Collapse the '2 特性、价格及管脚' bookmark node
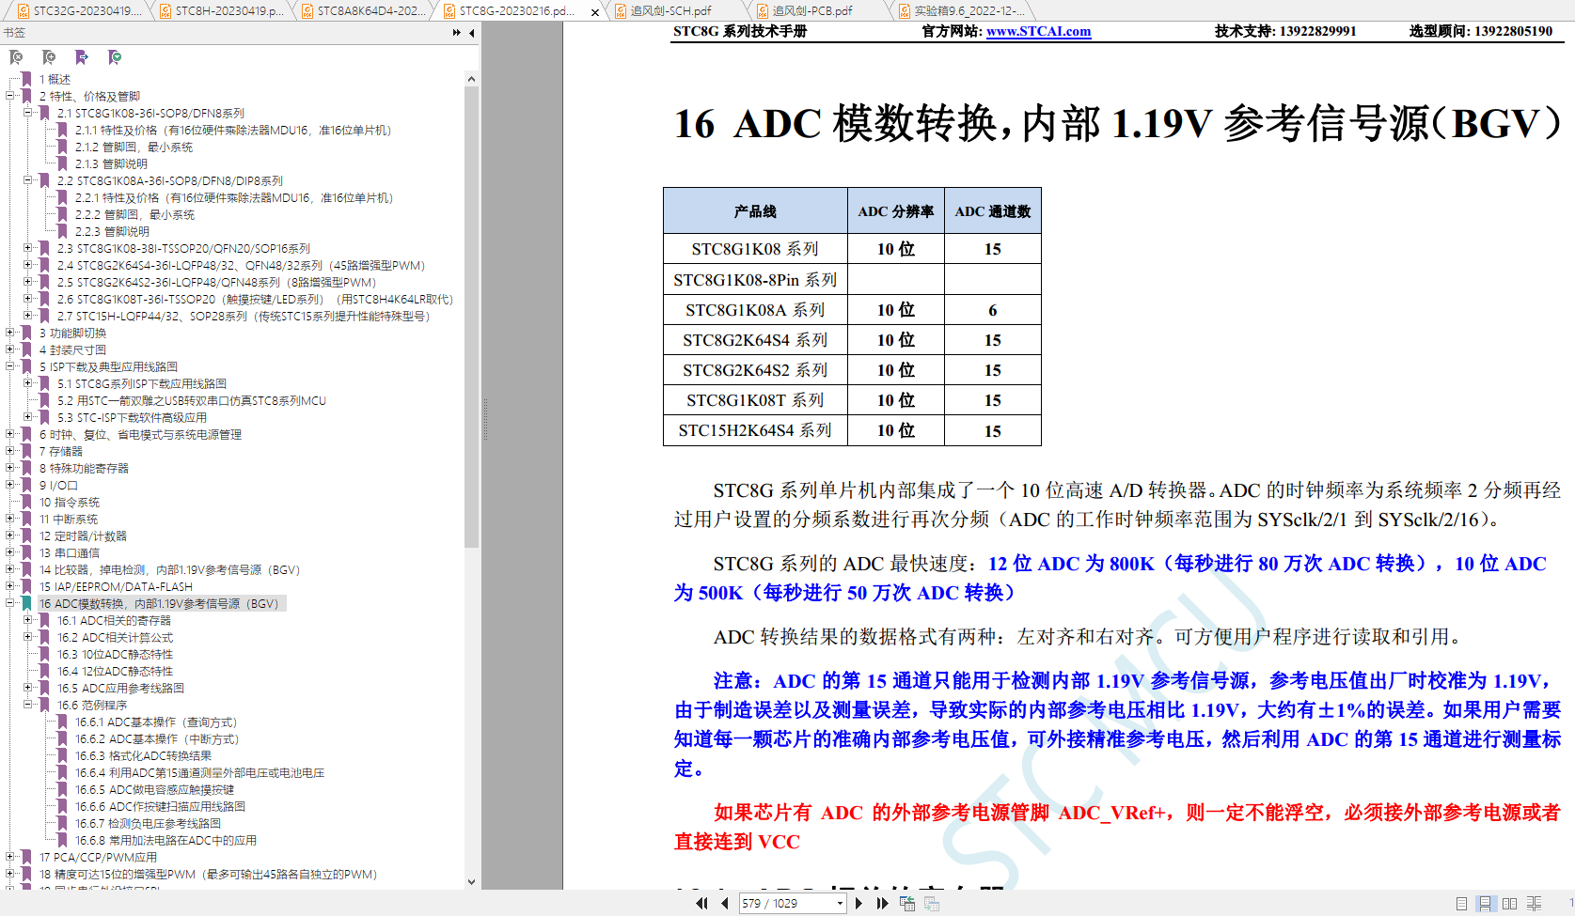Image resolution: width=1575 pixels, height=916 pixels. tap(10, 96)
